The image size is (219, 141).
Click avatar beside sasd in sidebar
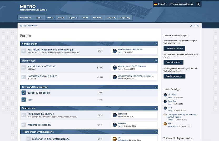(x=165, y=108)
